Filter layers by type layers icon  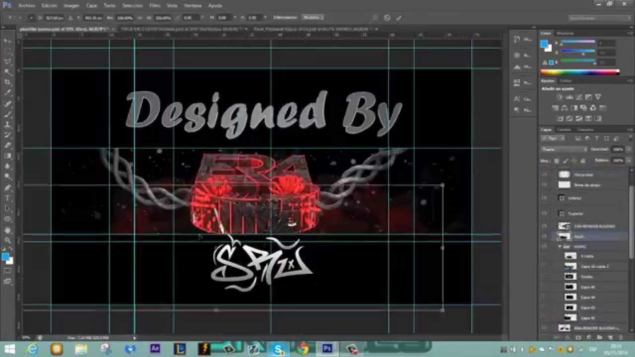(x=597, y=138)
